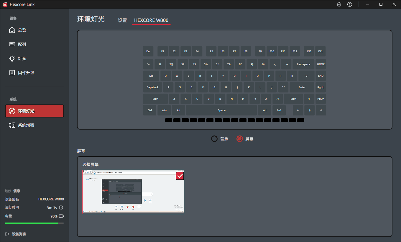Image resolution: width=401 pixels, height=242 pixels.
Task: Click the Hexcore Link app logo
Action: (x=5, y=4)
